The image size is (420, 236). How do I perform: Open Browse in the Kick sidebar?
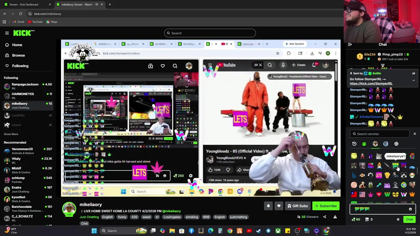tap(18, 55)
